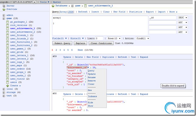Click the green plus Create icon
The height and width of the screenshot is (116, 196).
(8, 86)
